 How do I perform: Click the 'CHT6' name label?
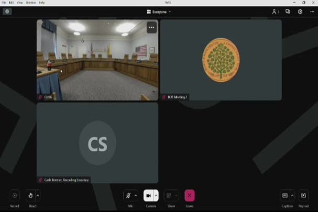pyautogui.click(x=48, y=97)
